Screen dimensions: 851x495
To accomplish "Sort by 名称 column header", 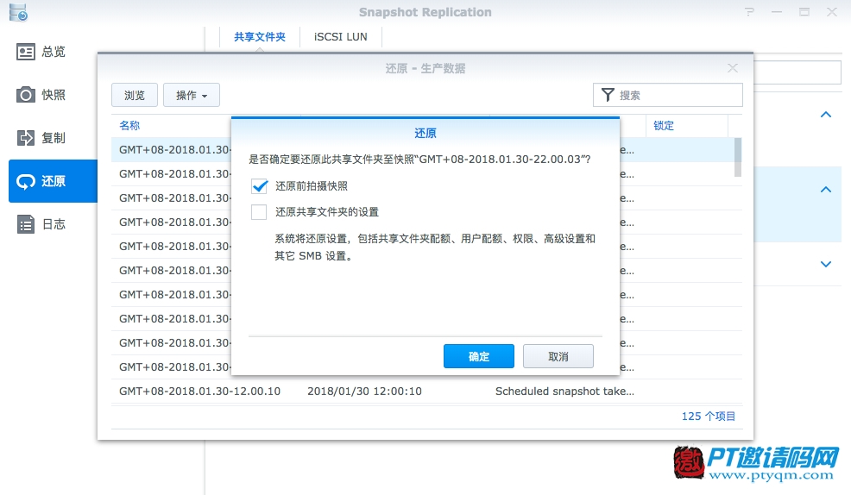I will [129, 125].
